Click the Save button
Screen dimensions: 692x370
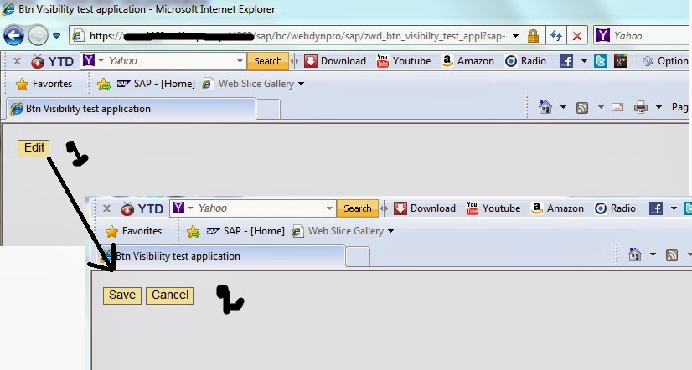122,295
